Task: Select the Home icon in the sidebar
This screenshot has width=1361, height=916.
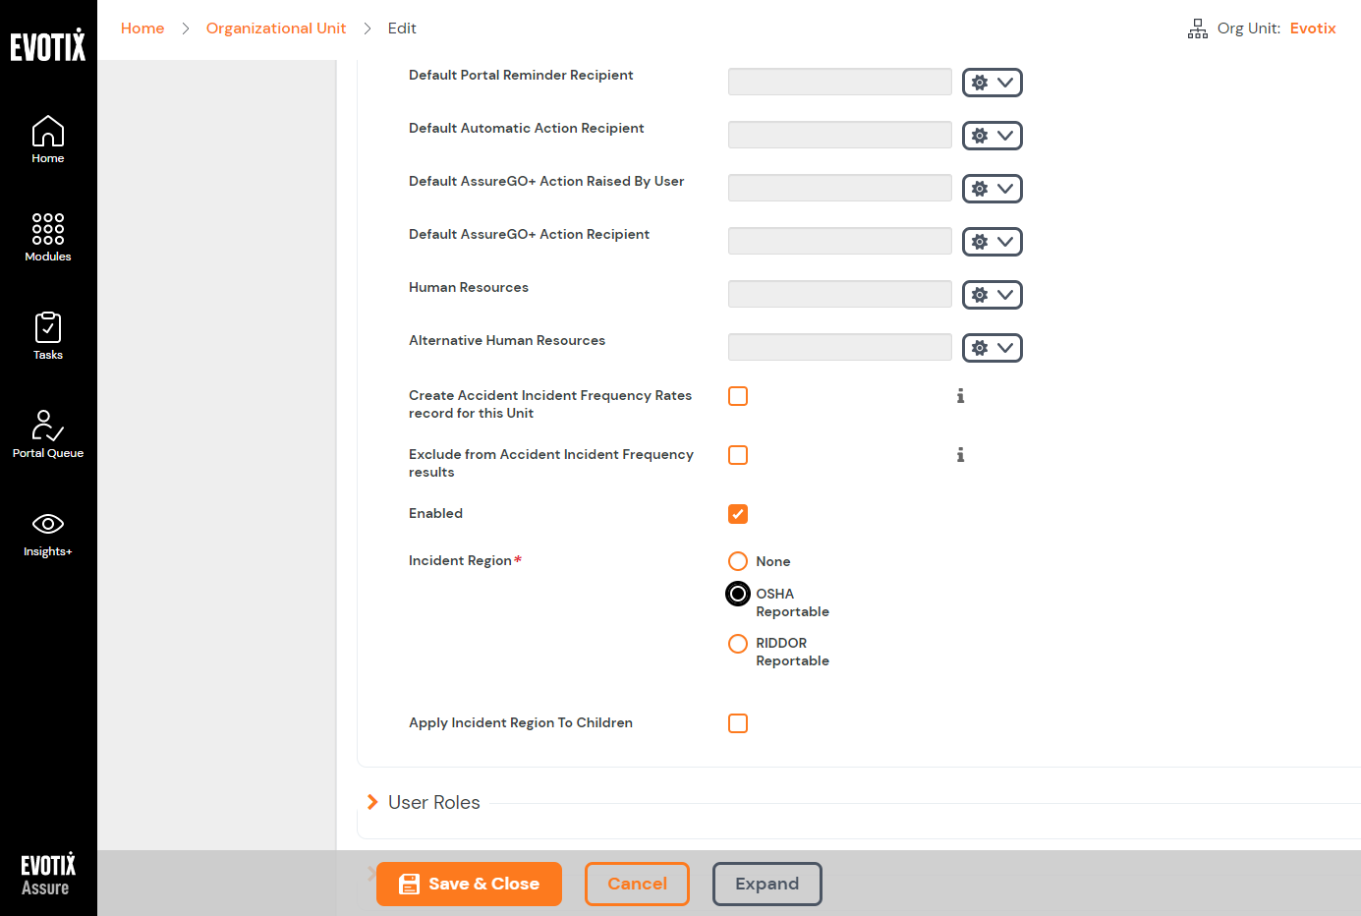Action: coord(47,138)
